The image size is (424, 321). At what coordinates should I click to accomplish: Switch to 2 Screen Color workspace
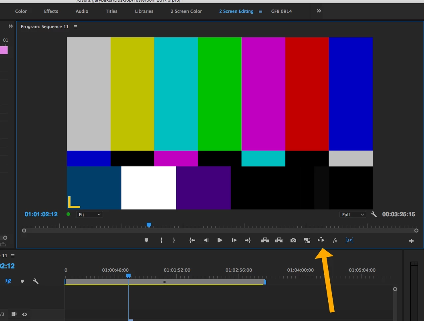point(186,11)
